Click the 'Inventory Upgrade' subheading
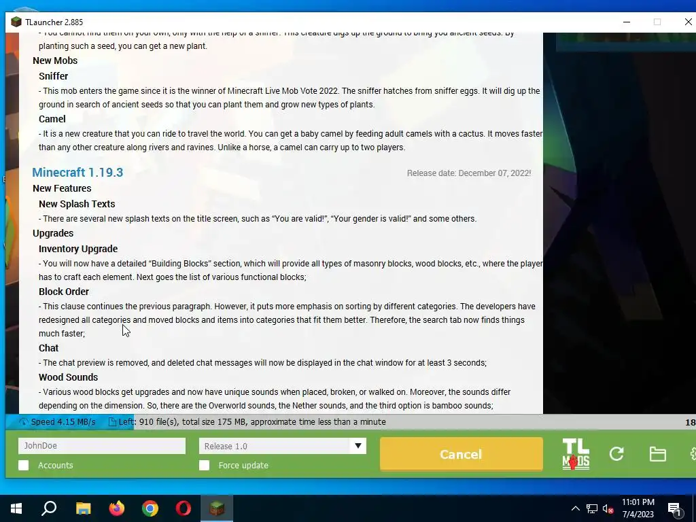This screenshot has width=696, height=522. pyautogui.click(x=78, y=249)
